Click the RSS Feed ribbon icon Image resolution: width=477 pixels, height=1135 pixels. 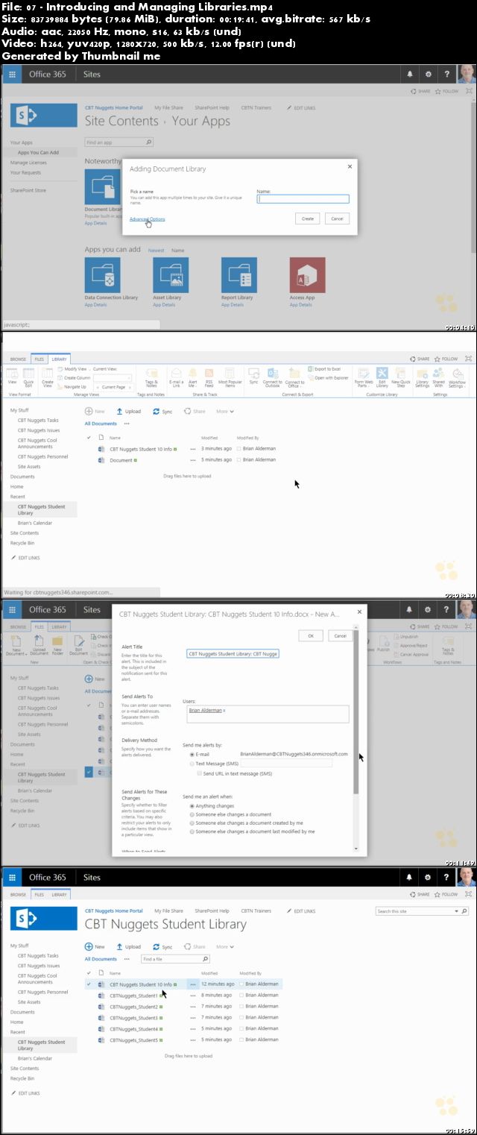click(209, 377)
